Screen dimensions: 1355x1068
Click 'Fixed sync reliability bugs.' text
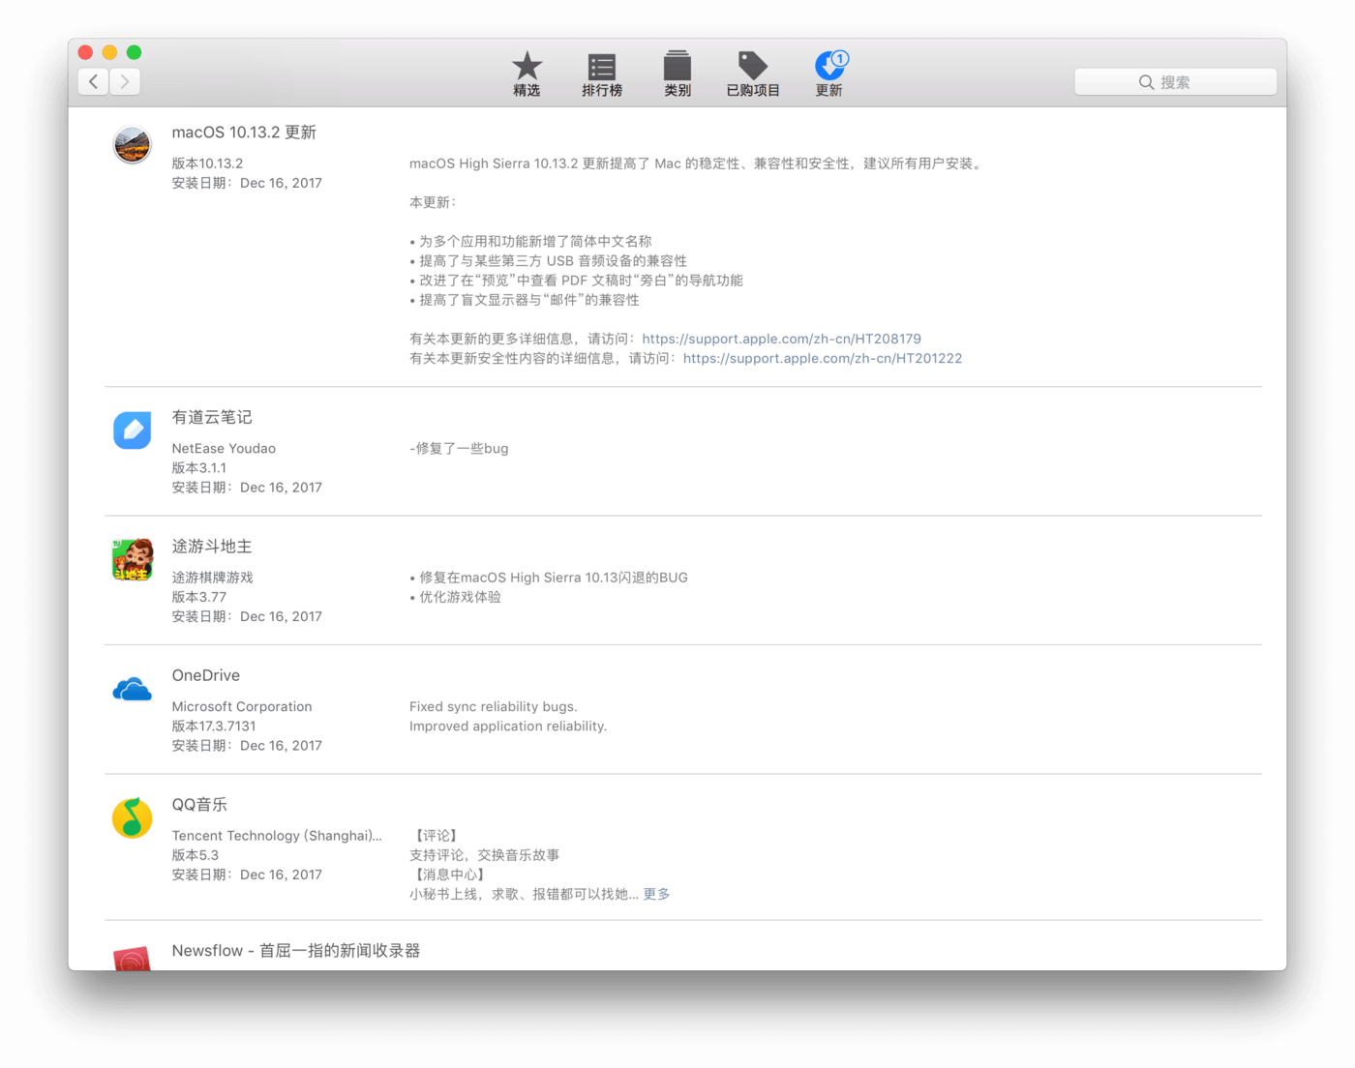tap(494, 707)
